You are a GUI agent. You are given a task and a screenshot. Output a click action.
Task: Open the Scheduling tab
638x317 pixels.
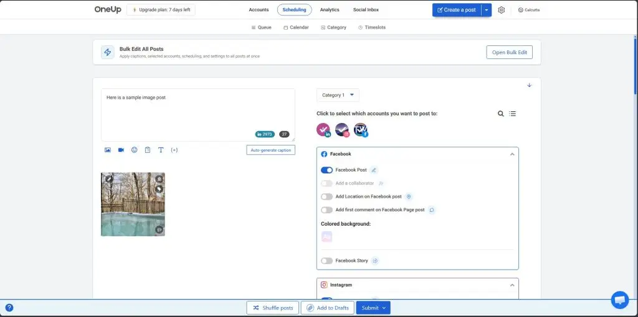pyautogui.click(x=295, y=10)
